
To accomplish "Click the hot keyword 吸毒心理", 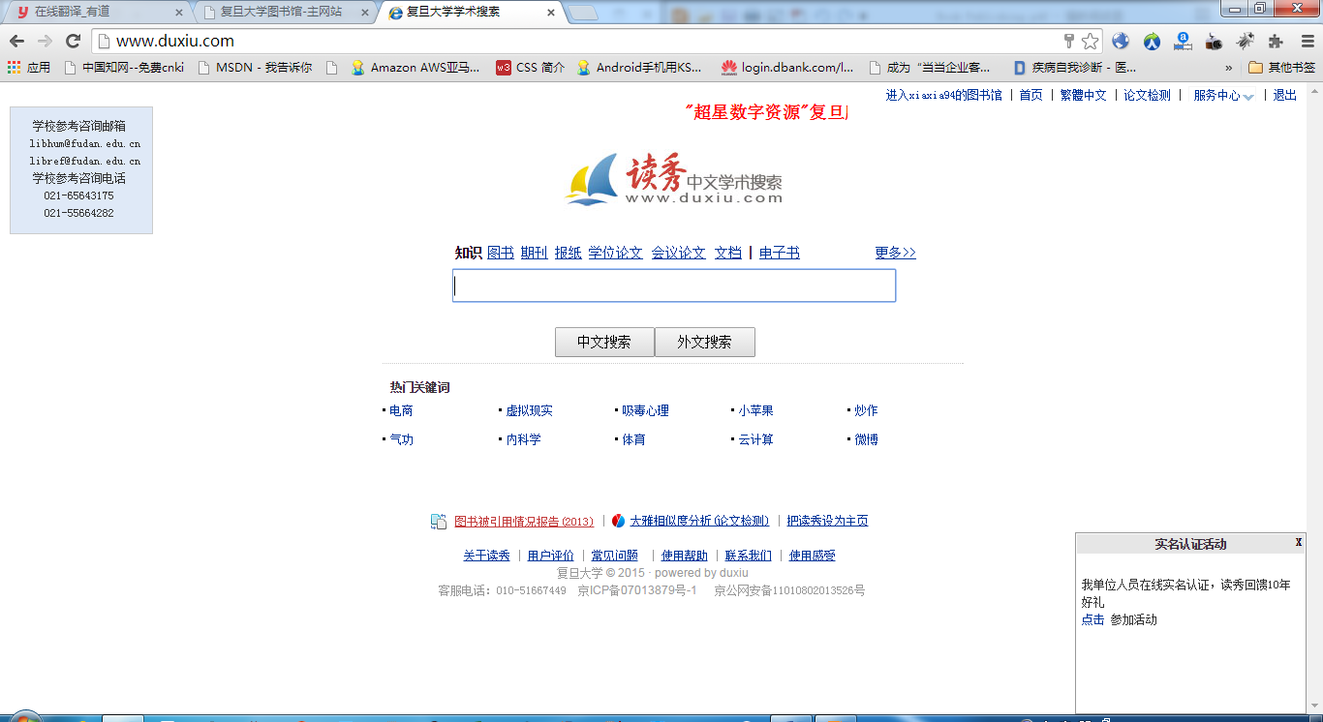I will (x=645, y=410).
